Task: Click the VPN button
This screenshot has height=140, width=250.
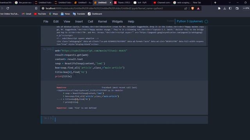Action: pos(246,8)
